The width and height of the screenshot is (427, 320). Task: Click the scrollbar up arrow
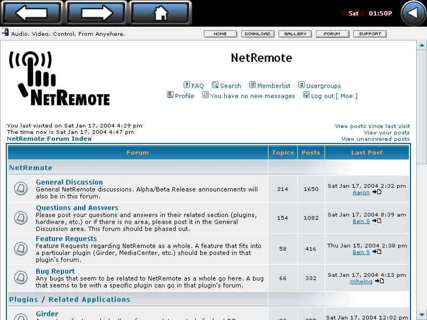click(x=422, y=45)
